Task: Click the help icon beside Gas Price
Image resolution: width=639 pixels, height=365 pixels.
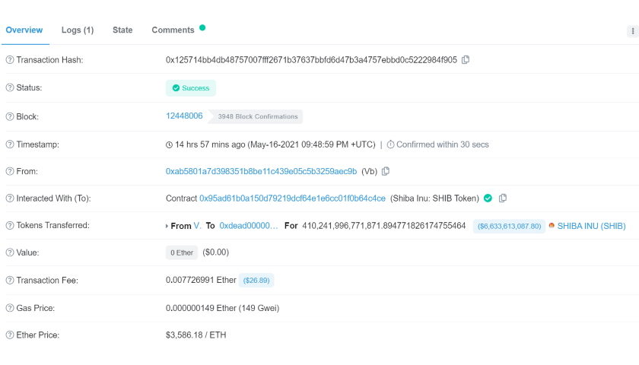Action: [x=10, y=308]
